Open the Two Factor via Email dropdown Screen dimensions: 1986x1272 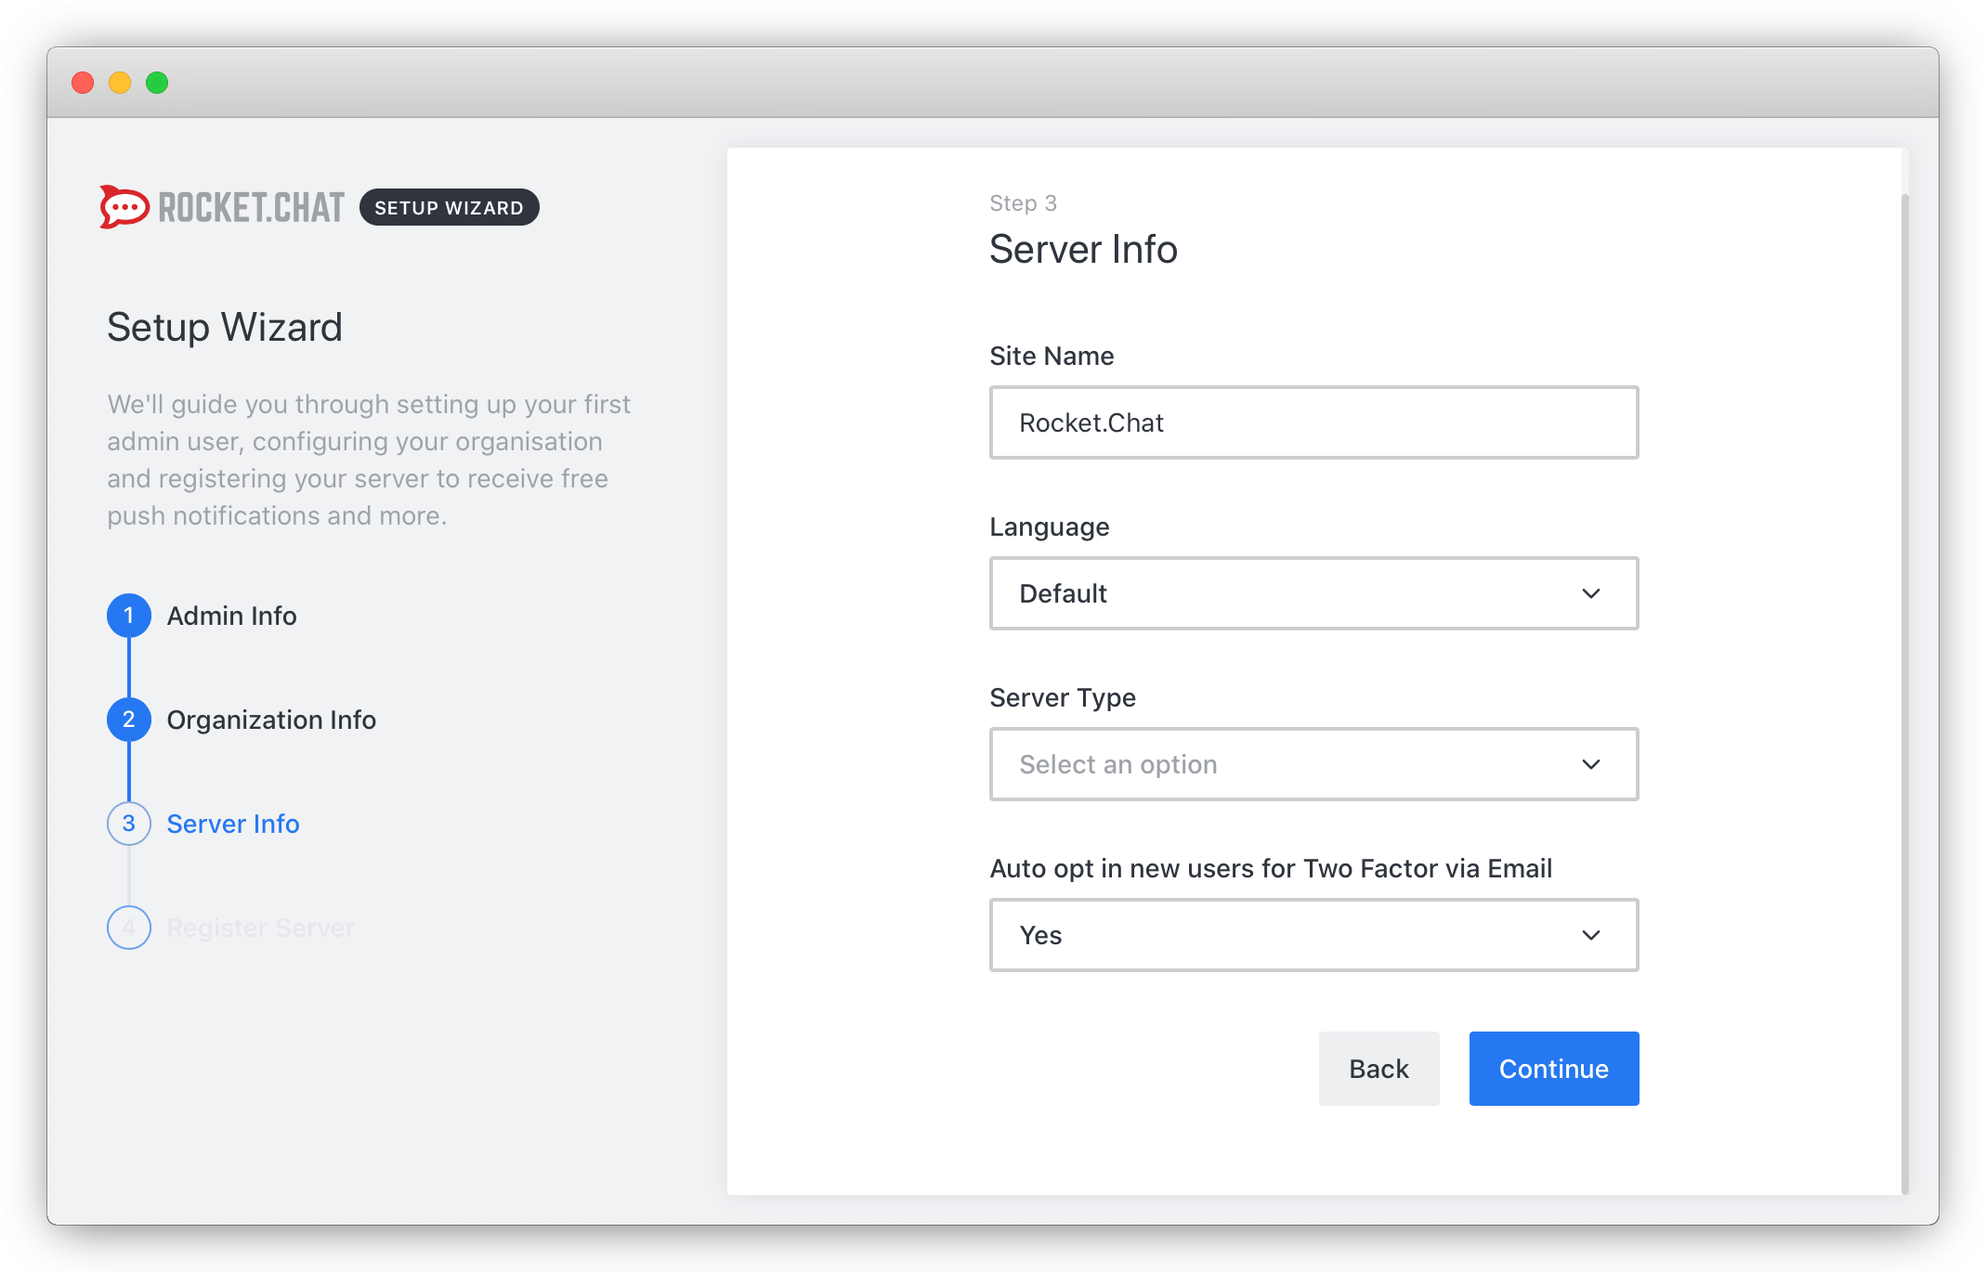pyautogui.click(x=1313, y=935)
